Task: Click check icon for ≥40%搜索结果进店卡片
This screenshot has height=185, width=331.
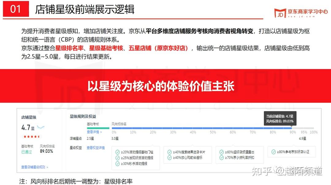Action: coord(169,152)
